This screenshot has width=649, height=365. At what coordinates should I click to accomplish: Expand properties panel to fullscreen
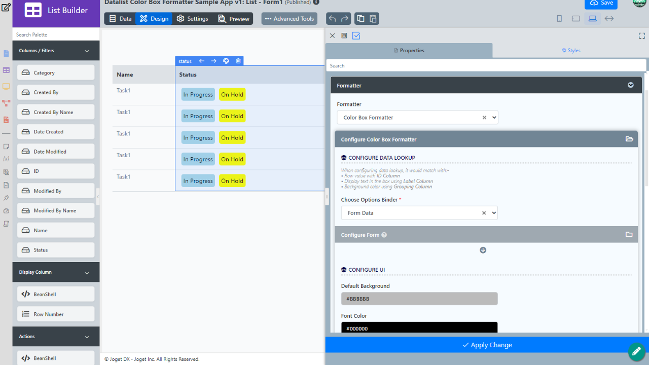642,36
